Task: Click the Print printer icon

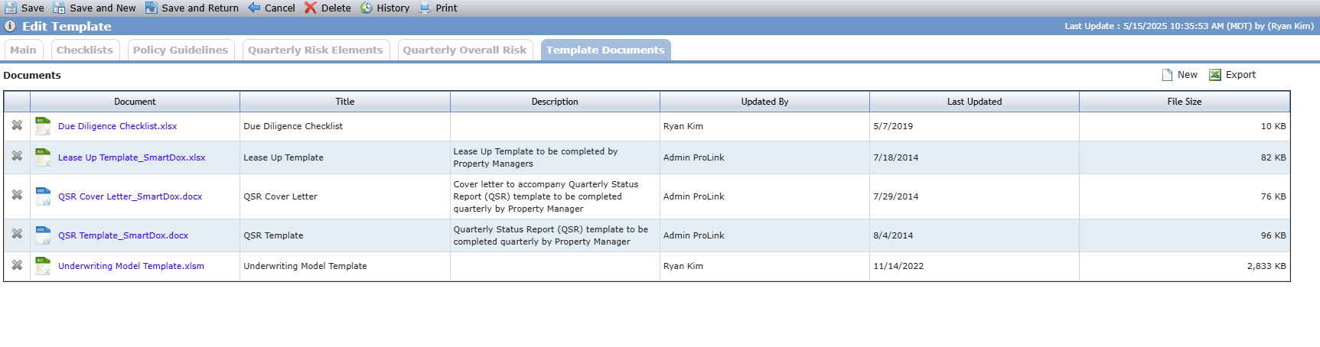Action: [425, 8]
